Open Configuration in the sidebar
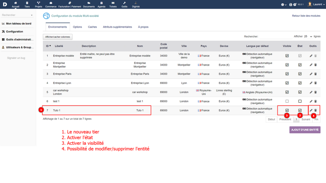Viewport: 326px width, 183px height. [x=13, y=32]
